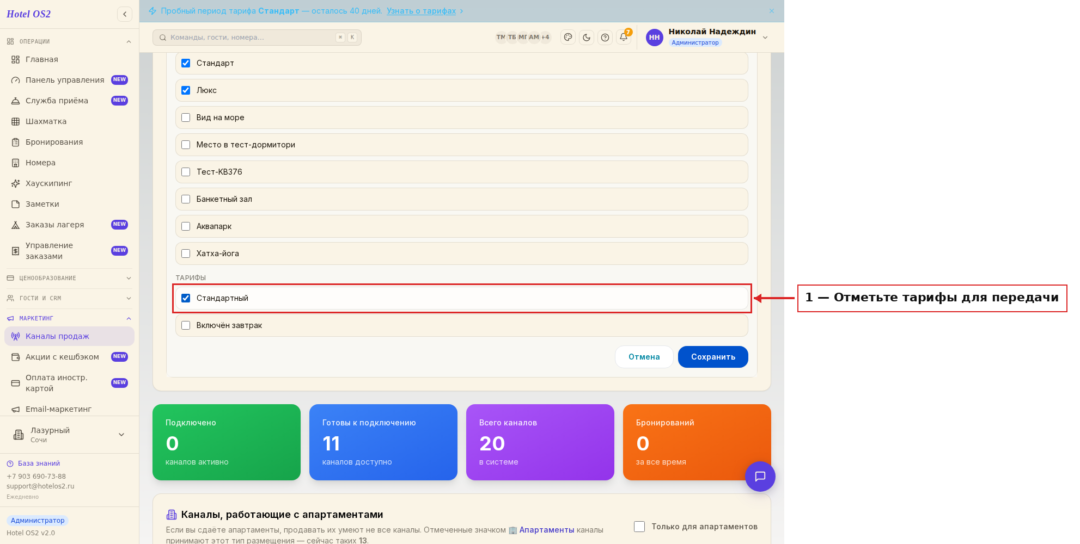Open the help question mark icon

click(605, 38)
